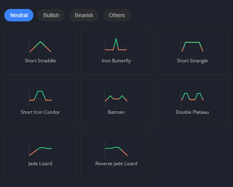The height and width of the screenshot is (187, 233).
Task: Click the Short Strangle payoff graph icon
Action: 192,46
